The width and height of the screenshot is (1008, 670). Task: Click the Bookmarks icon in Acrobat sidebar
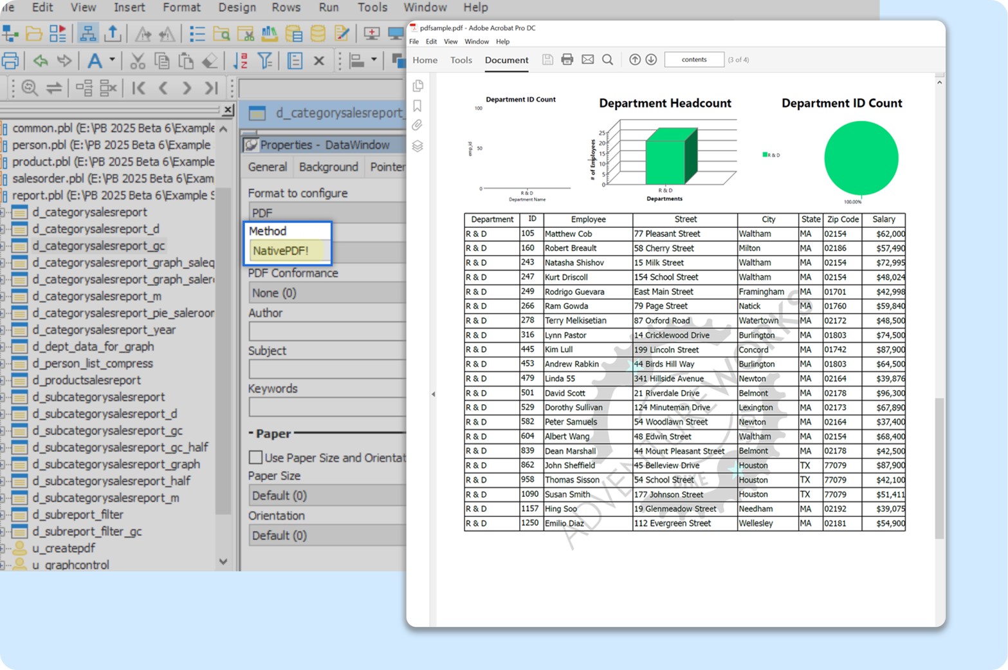[417, 105]
